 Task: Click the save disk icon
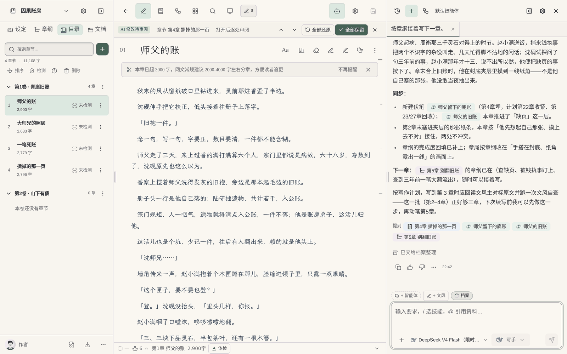click(373, 11)
